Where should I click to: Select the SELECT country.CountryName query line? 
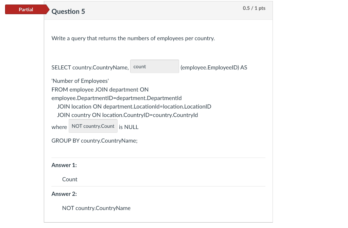click(90, 67)
